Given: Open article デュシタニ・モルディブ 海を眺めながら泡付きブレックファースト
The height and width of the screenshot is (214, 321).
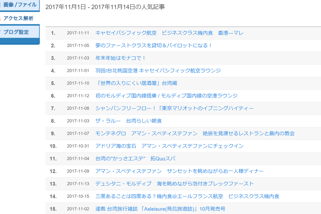Looking at the screenshot, I should pos(175,184).
